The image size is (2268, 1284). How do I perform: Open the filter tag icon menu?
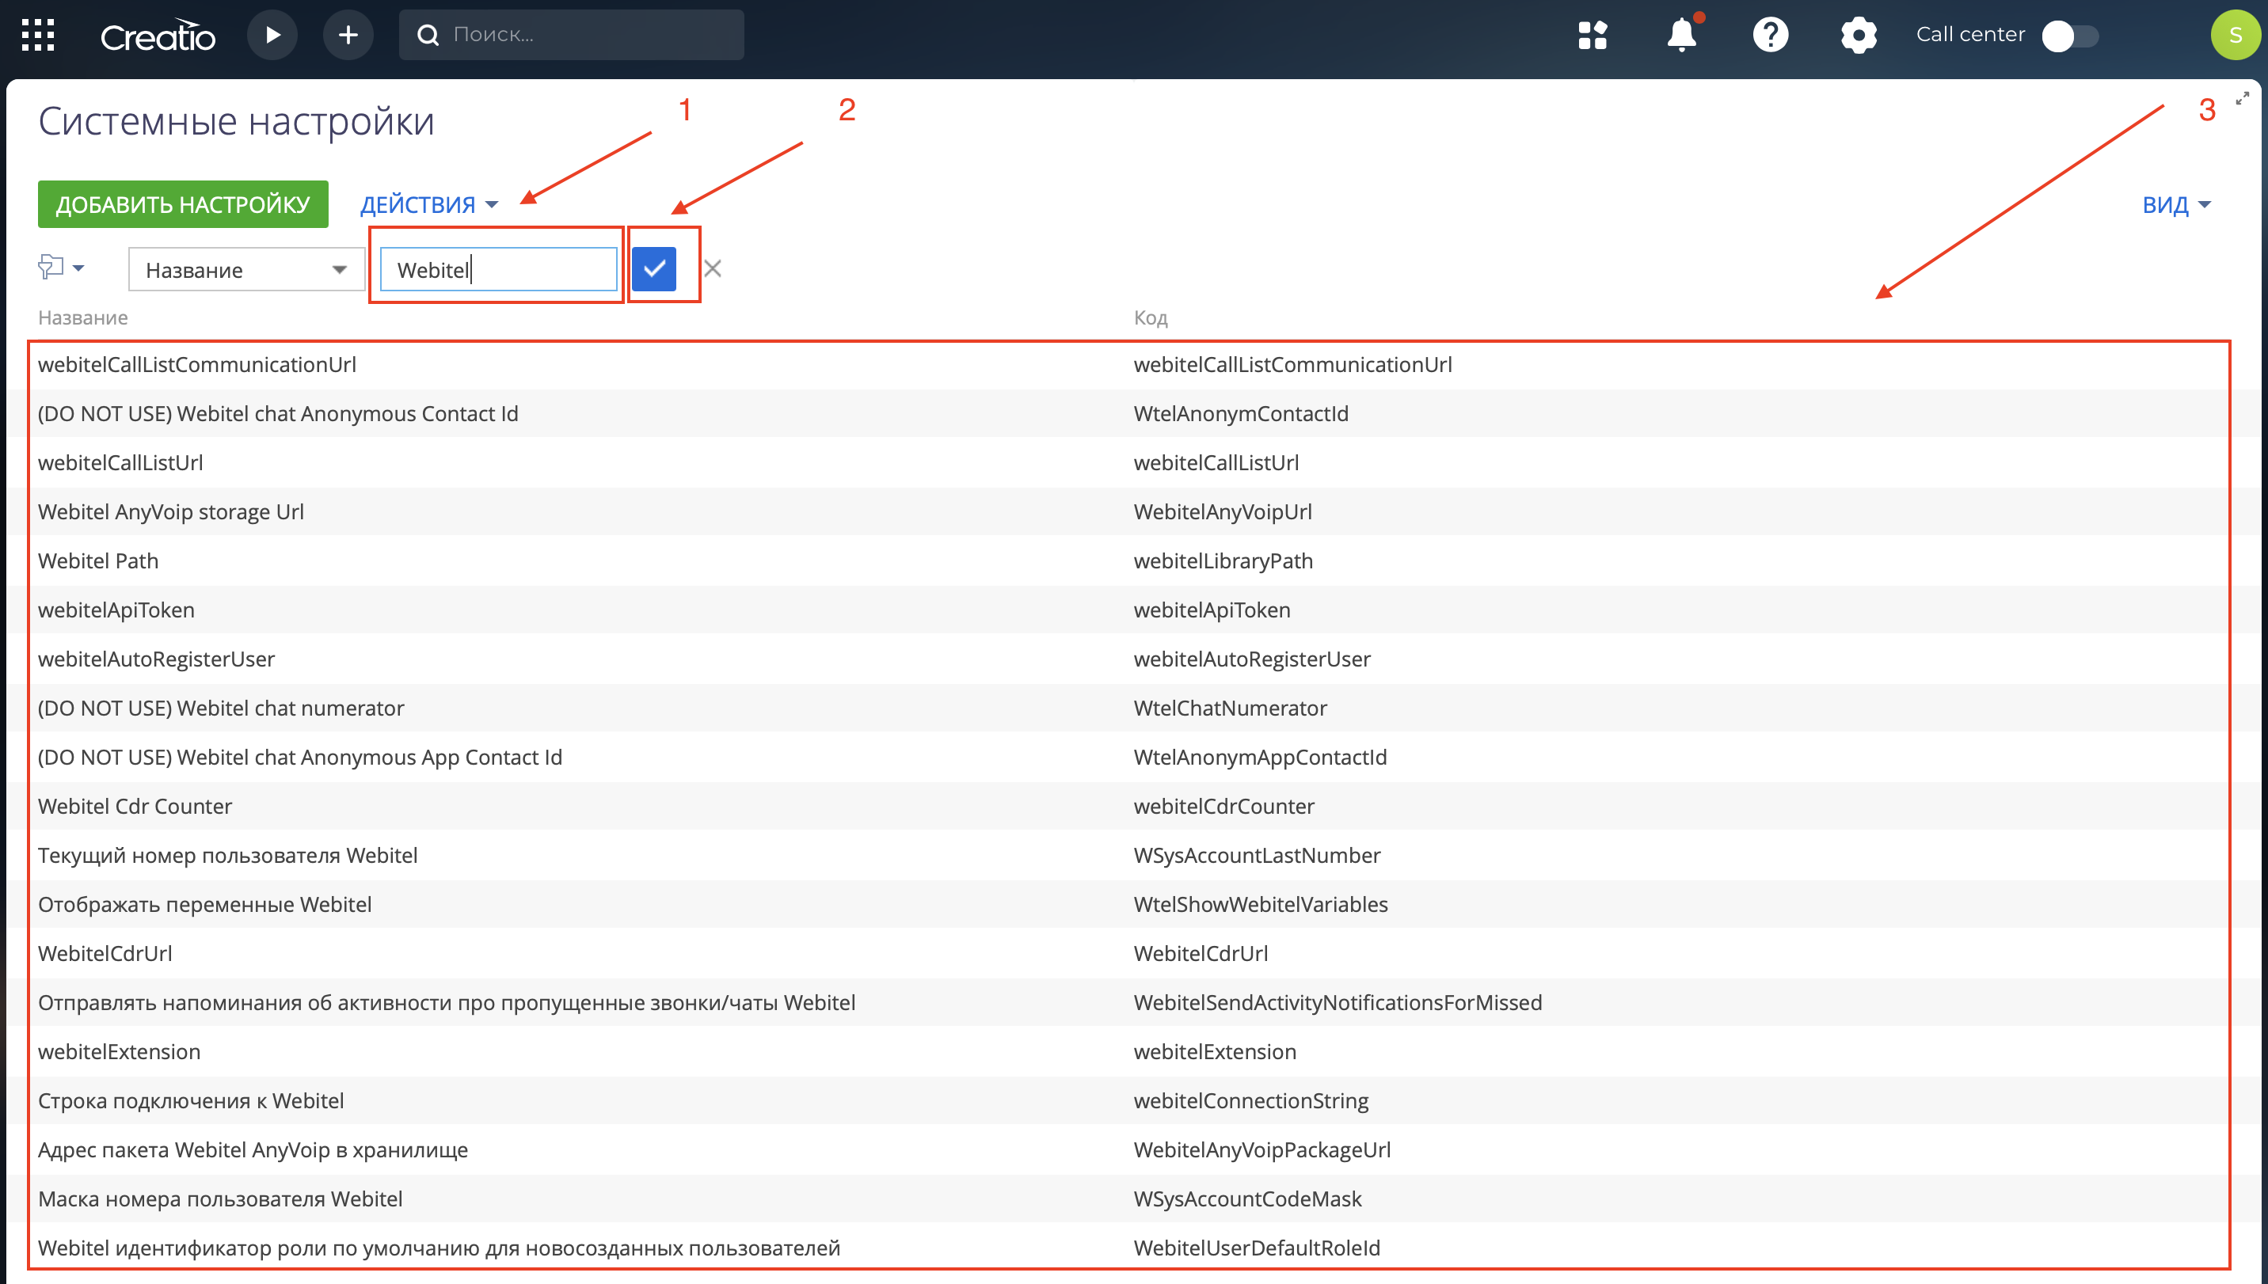[x=61, y=266]
